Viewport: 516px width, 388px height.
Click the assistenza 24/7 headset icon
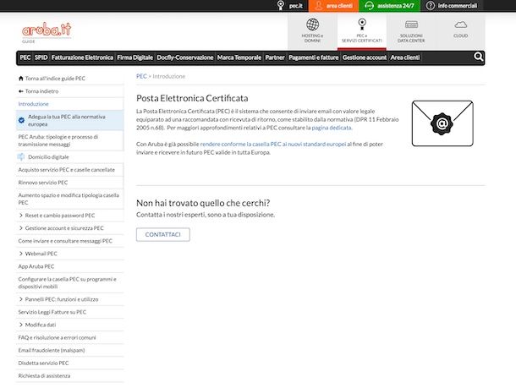(x=369, y=6)
